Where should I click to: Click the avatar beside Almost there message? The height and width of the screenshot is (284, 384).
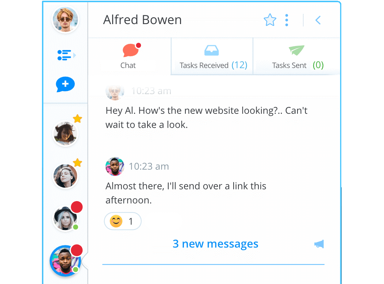115,166
